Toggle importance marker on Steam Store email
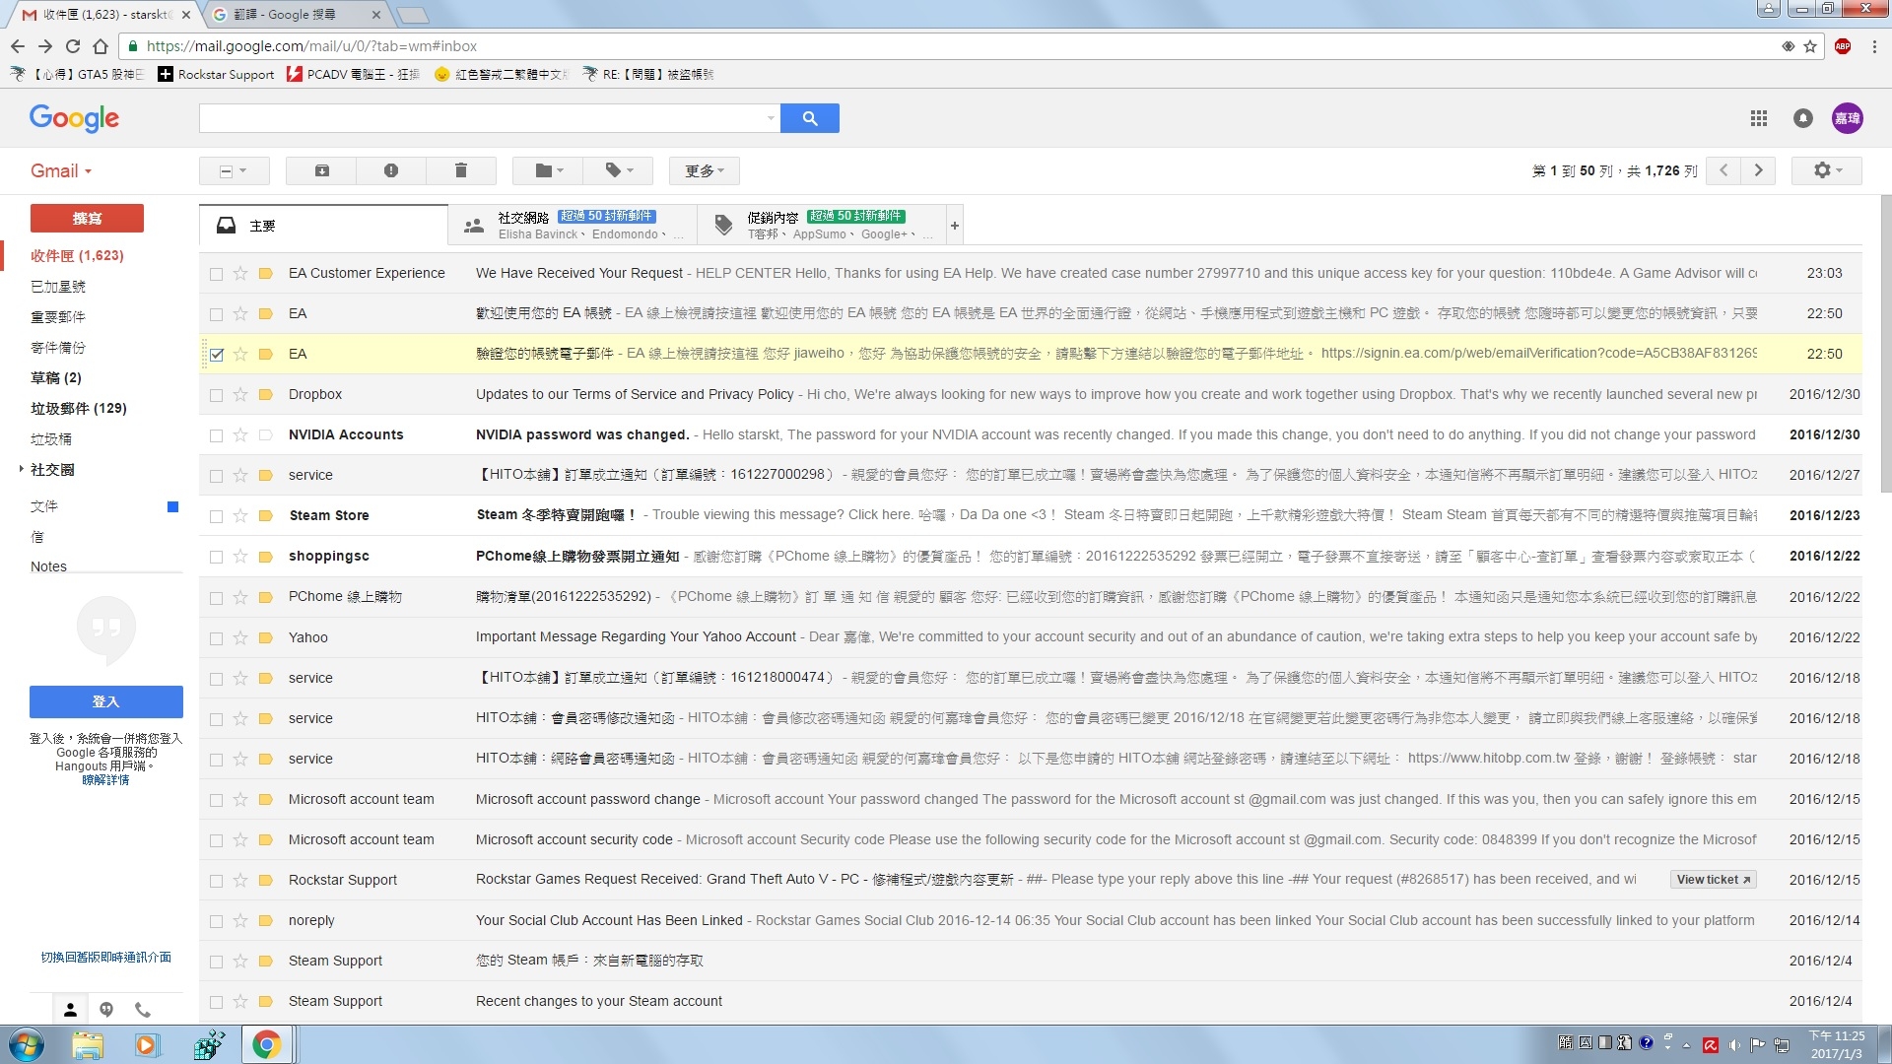The image size is (1892, 1064). coord(265,516)
